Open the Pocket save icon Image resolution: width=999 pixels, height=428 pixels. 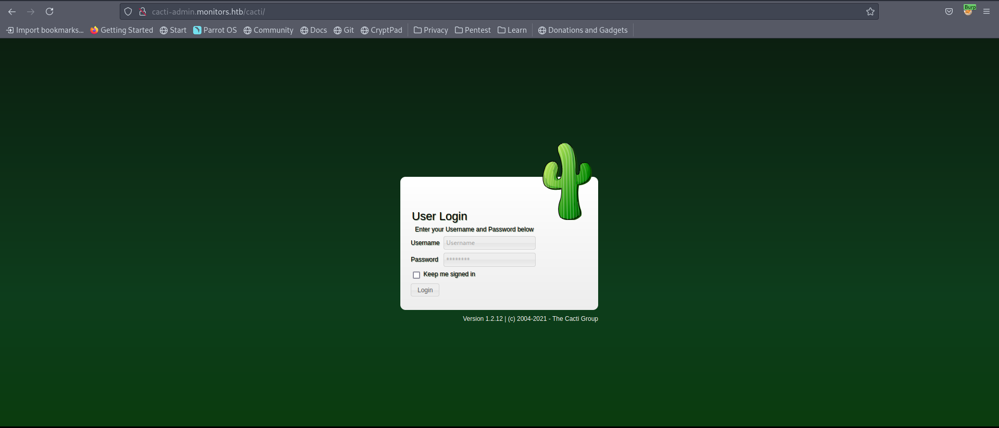(949, 11)
